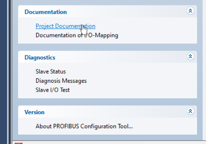Click the red status icon at bottom
The width and height of the screenshot is (206, 144).
coord(18,143)
